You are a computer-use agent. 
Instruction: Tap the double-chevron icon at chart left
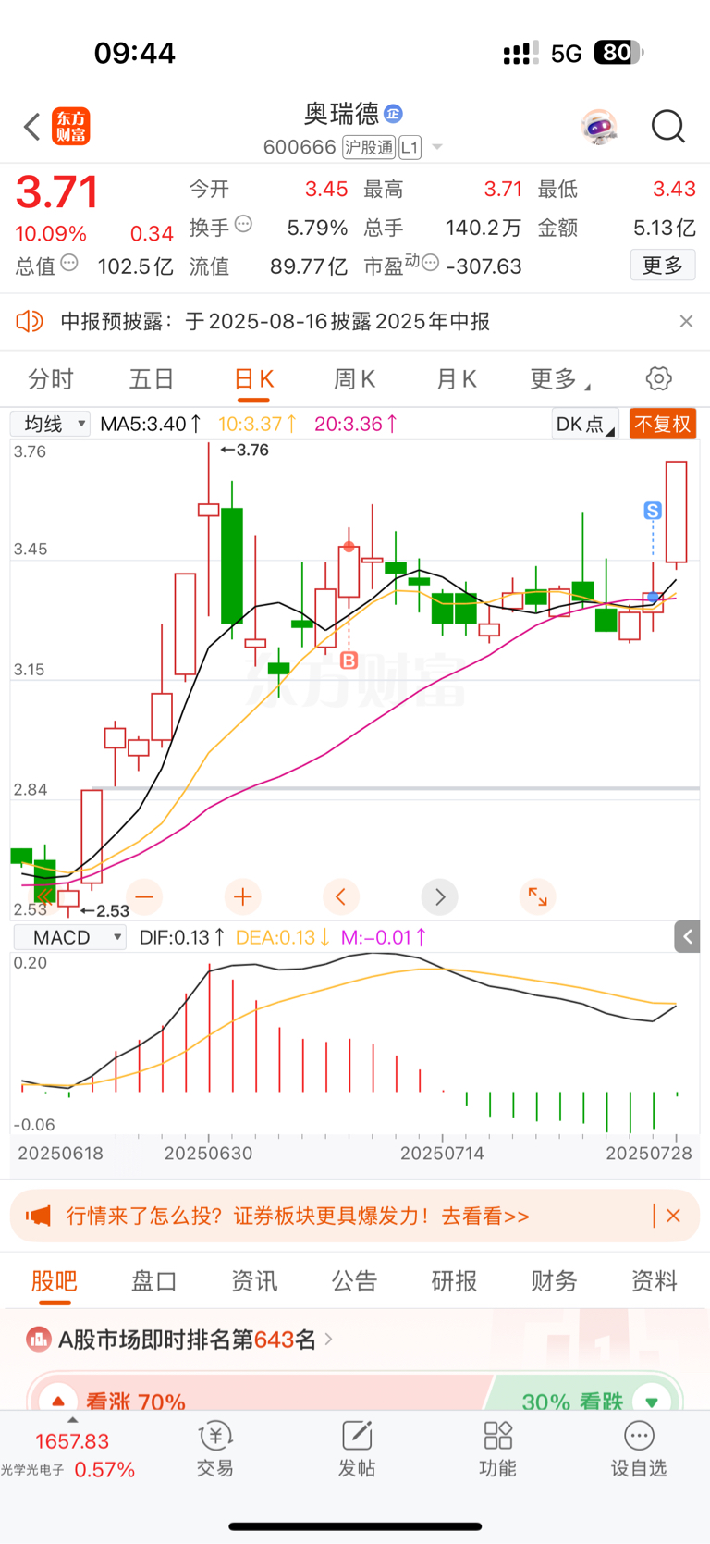[x=45, y=896]
